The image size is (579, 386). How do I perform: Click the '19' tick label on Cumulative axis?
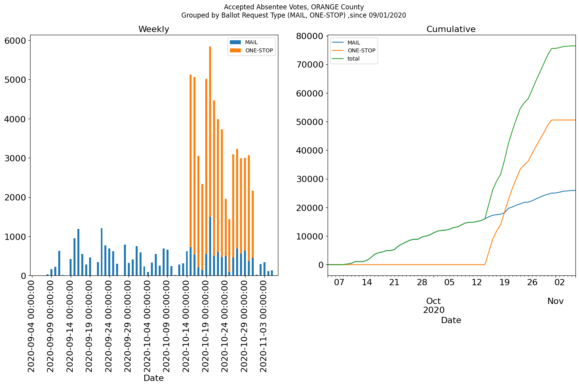pos(505,282)
